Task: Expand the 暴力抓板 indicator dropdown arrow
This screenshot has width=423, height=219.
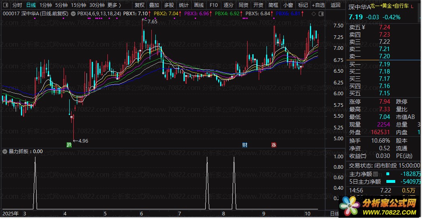Action: click(4, 151)
